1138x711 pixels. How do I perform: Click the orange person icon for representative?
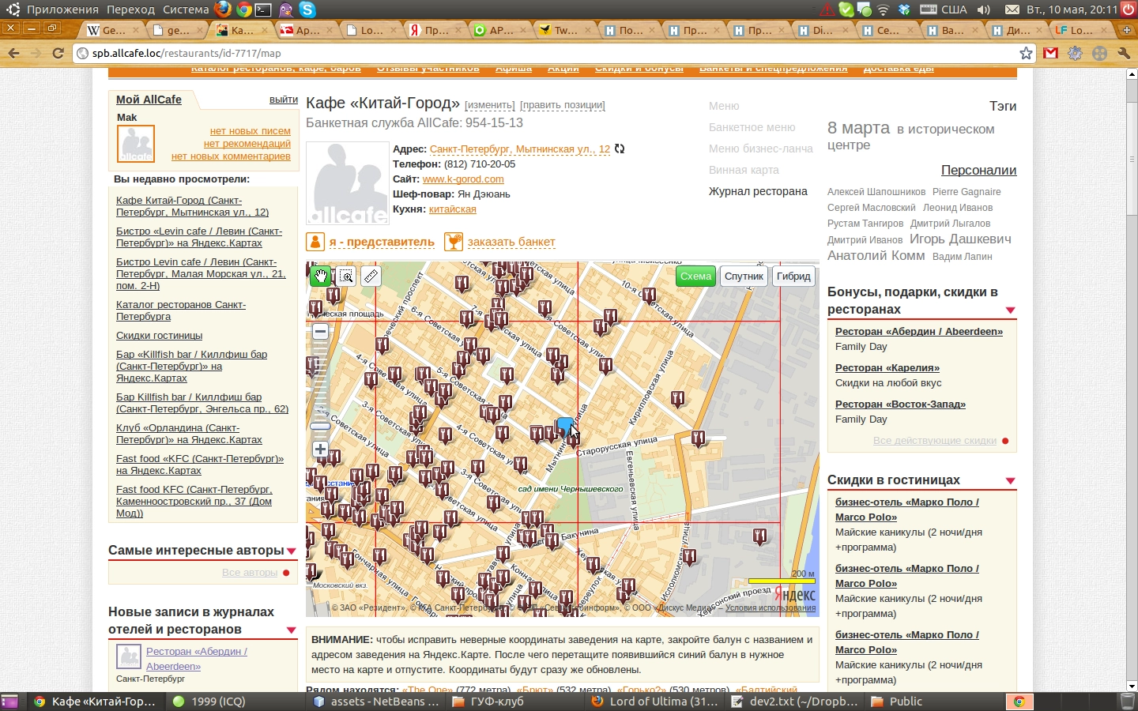click(315, 242)
